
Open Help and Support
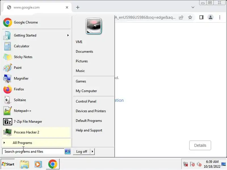click(x=89, y=130)
